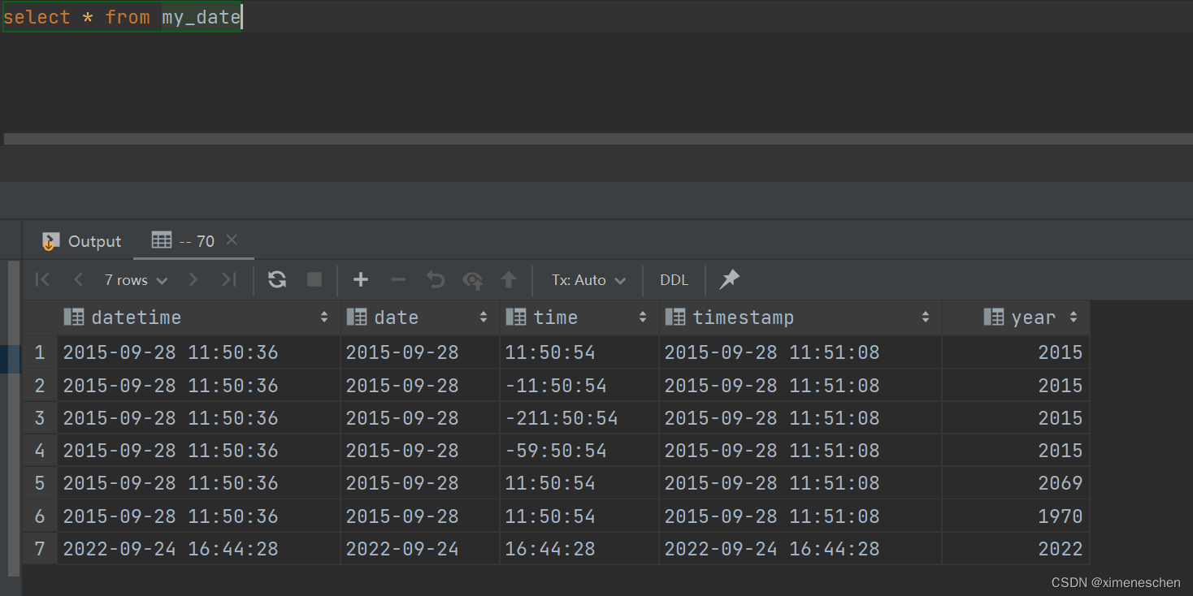
Task: Pin the result tab
Action: click(730, 279)
